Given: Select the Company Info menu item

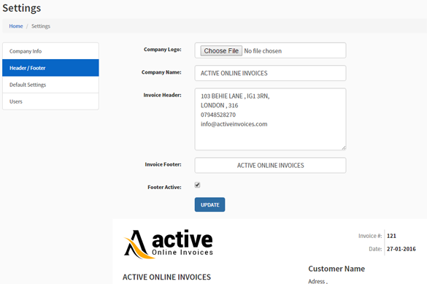Looking at the screenshot, I should click(50, 51).
